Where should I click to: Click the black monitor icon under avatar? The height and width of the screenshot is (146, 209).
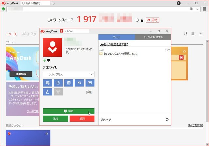(48, 60)
